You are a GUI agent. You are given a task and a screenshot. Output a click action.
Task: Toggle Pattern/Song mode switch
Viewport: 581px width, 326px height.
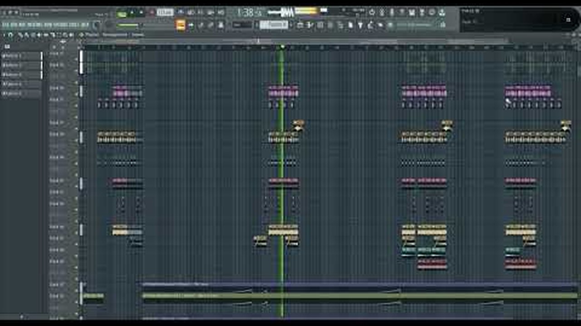(121, 14)
